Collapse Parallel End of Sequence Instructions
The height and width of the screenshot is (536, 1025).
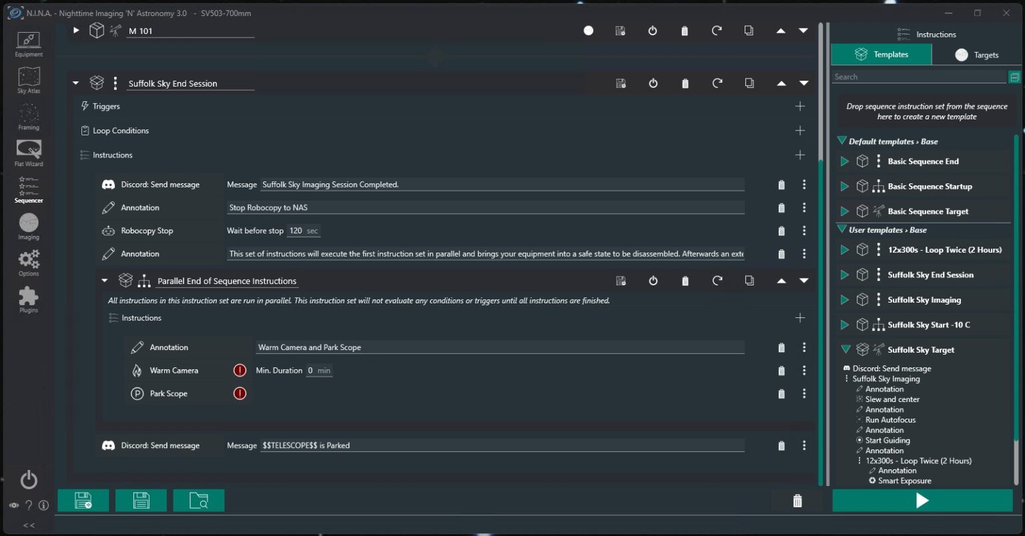[x=104, y=281]
